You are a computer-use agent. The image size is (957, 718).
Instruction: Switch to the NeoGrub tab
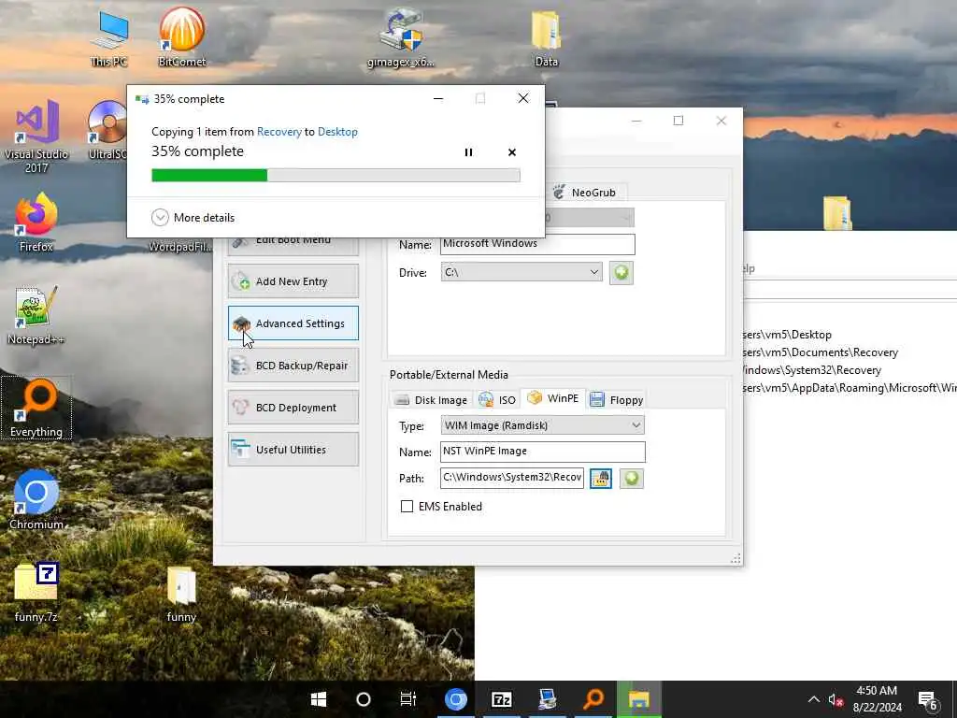(585, 193)
